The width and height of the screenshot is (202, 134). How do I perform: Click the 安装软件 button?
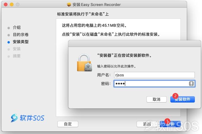[x=182, y=100]
